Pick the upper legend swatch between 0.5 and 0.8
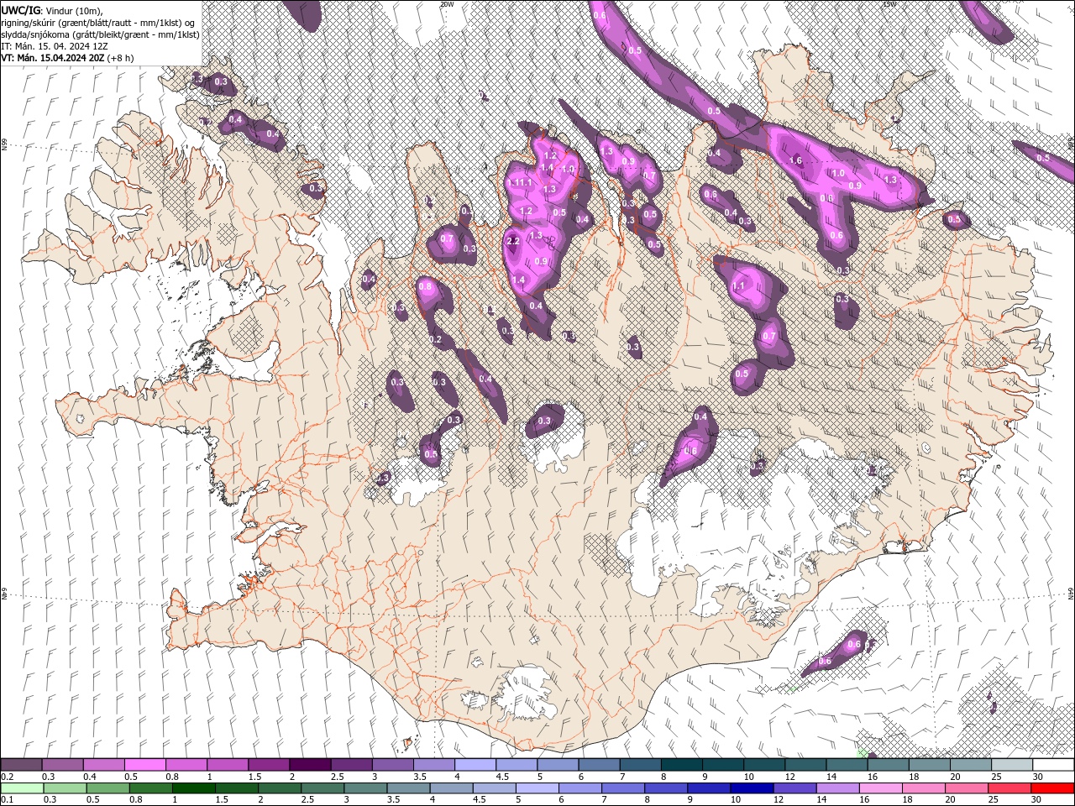This screenshot has height=806, width=1075. 144,765
